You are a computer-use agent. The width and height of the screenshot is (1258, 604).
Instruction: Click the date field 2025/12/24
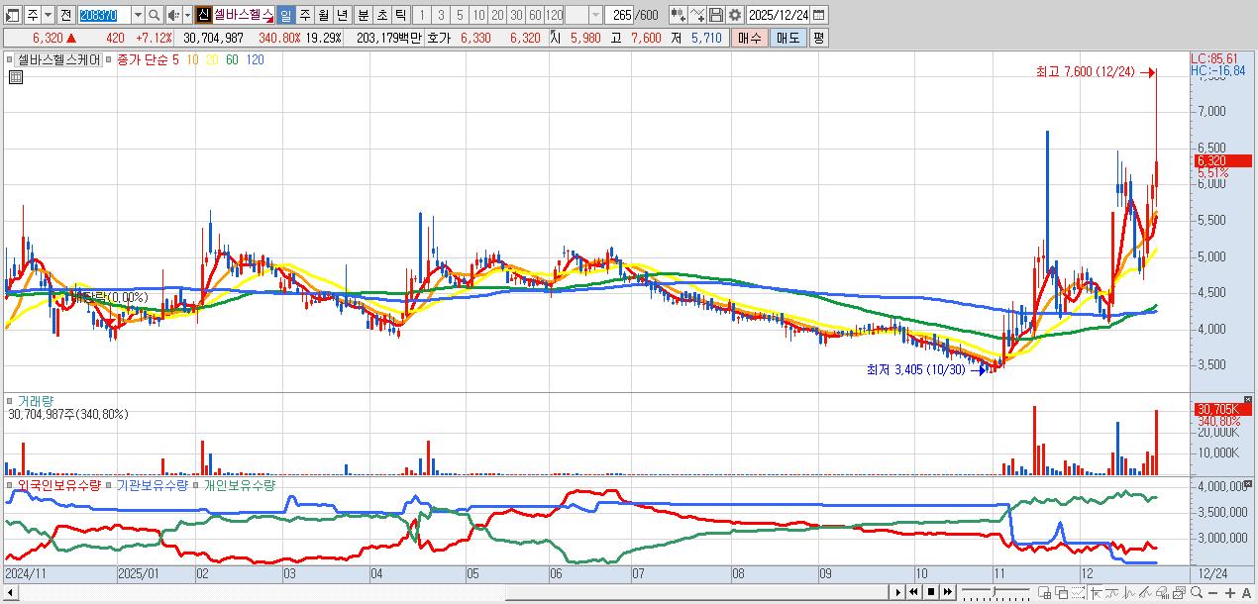pyautogui.click(x=778, y=15)
